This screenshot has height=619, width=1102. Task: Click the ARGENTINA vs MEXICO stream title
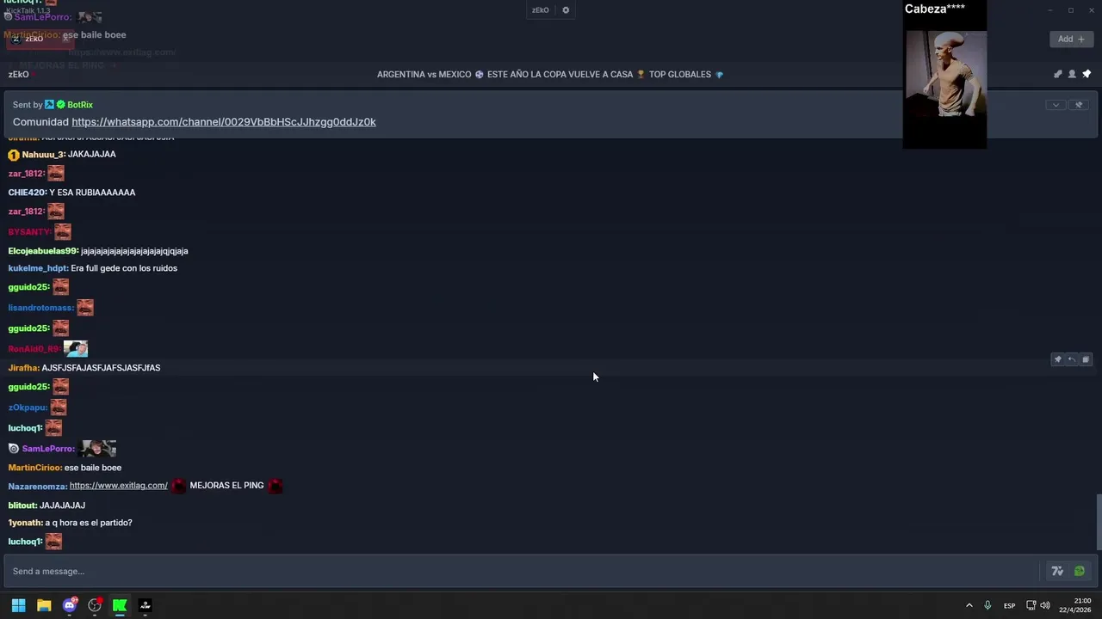[550, 75]
